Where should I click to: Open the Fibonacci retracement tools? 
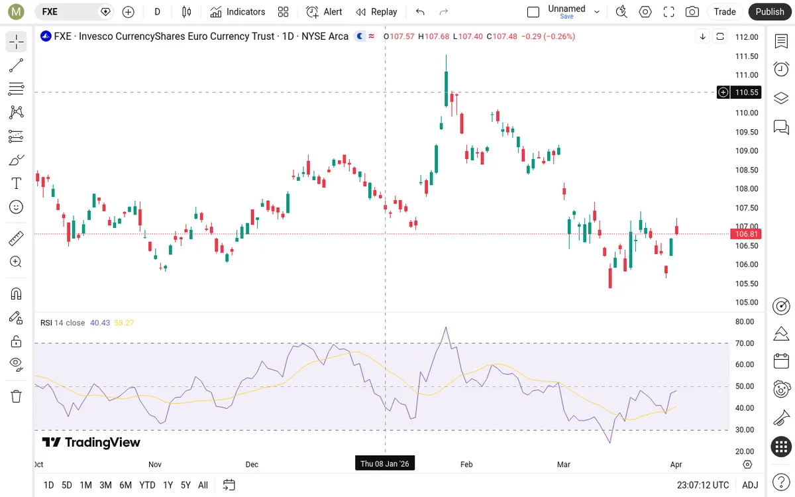tap(17, 89)
